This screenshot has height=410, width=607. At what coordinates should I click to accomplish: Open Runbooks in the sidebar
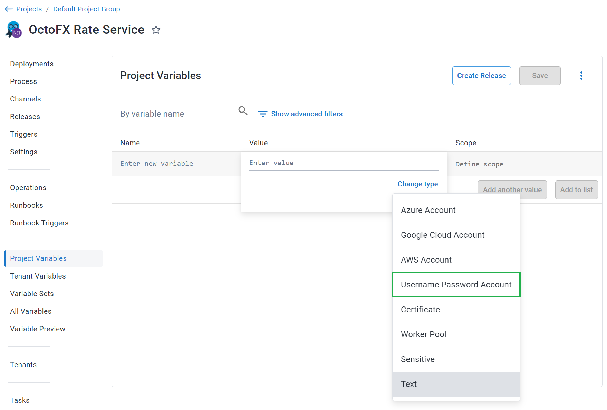click(x=27, y=205)
